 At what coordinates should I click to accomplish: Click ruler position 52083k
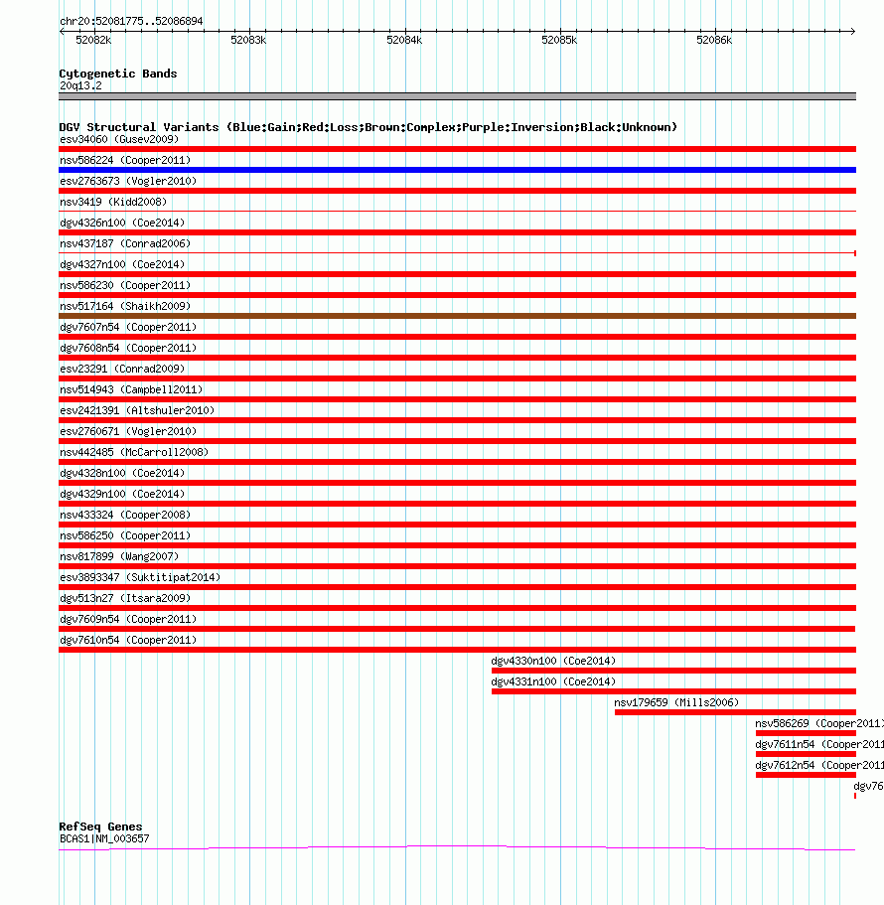pos(248,40)
